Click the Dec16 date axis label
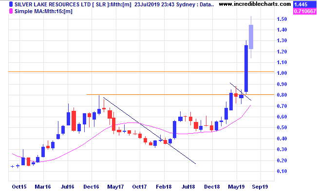Screen dimensions: 317x192 (x=91, y=187)
